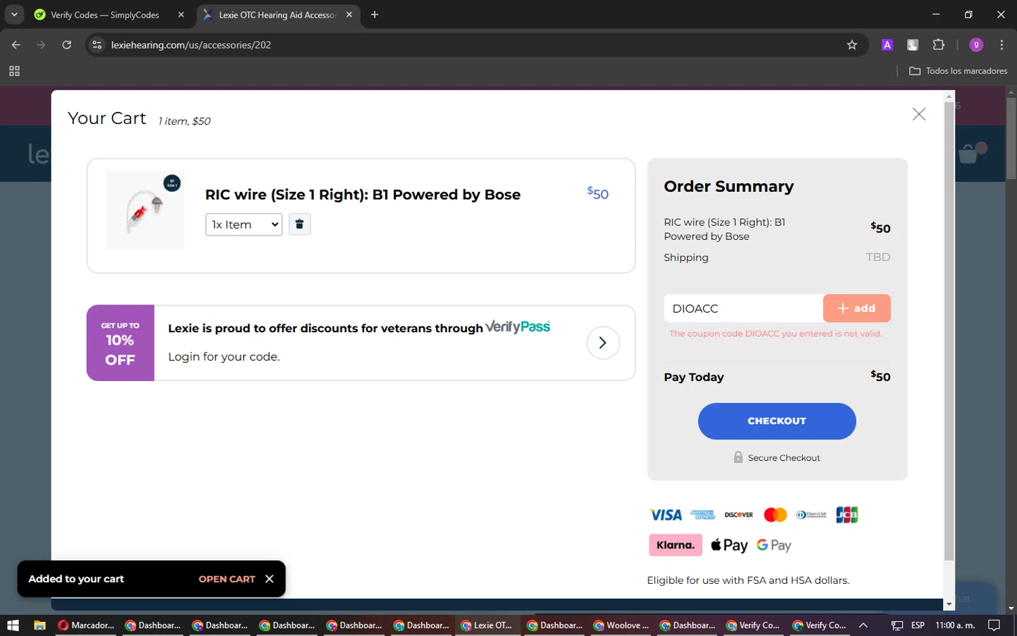1017x636 pixels.
Task: Switch to the Marcador... taskbar window
Action: pos(87,625)
